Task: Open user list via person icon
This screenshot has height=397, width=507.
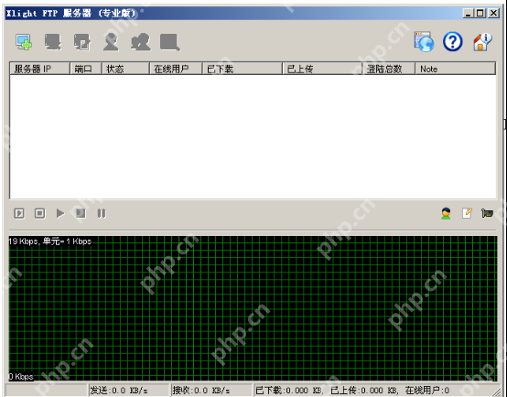Action: (446, 213)
